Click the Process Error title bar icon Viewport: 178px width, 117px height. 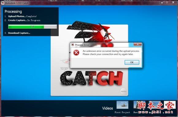pyautogui.click(x=73, y=45)
